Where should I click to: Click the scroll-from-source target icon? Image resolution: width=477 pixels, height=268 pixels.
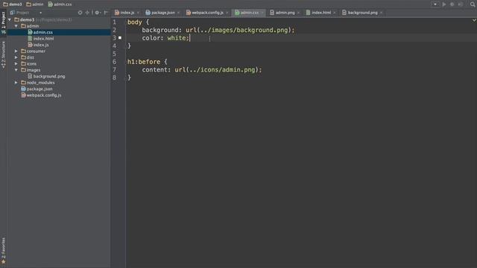[80, 13]
